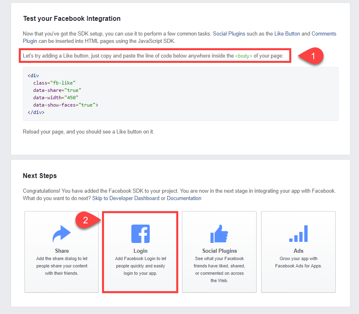Open the Documentation link
Viewport: 359px width, 314px height.
click(x=184, y=198)
